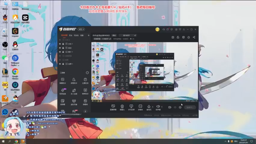Add a 多媒体 media source

tap(140, 108)
